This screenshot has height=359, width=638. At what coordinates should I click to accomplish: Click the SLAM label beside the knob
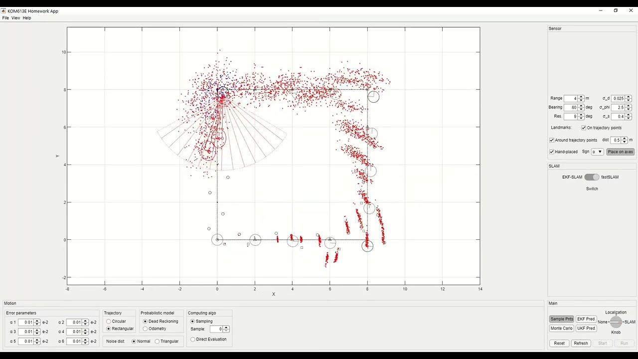tap(630, 322)
